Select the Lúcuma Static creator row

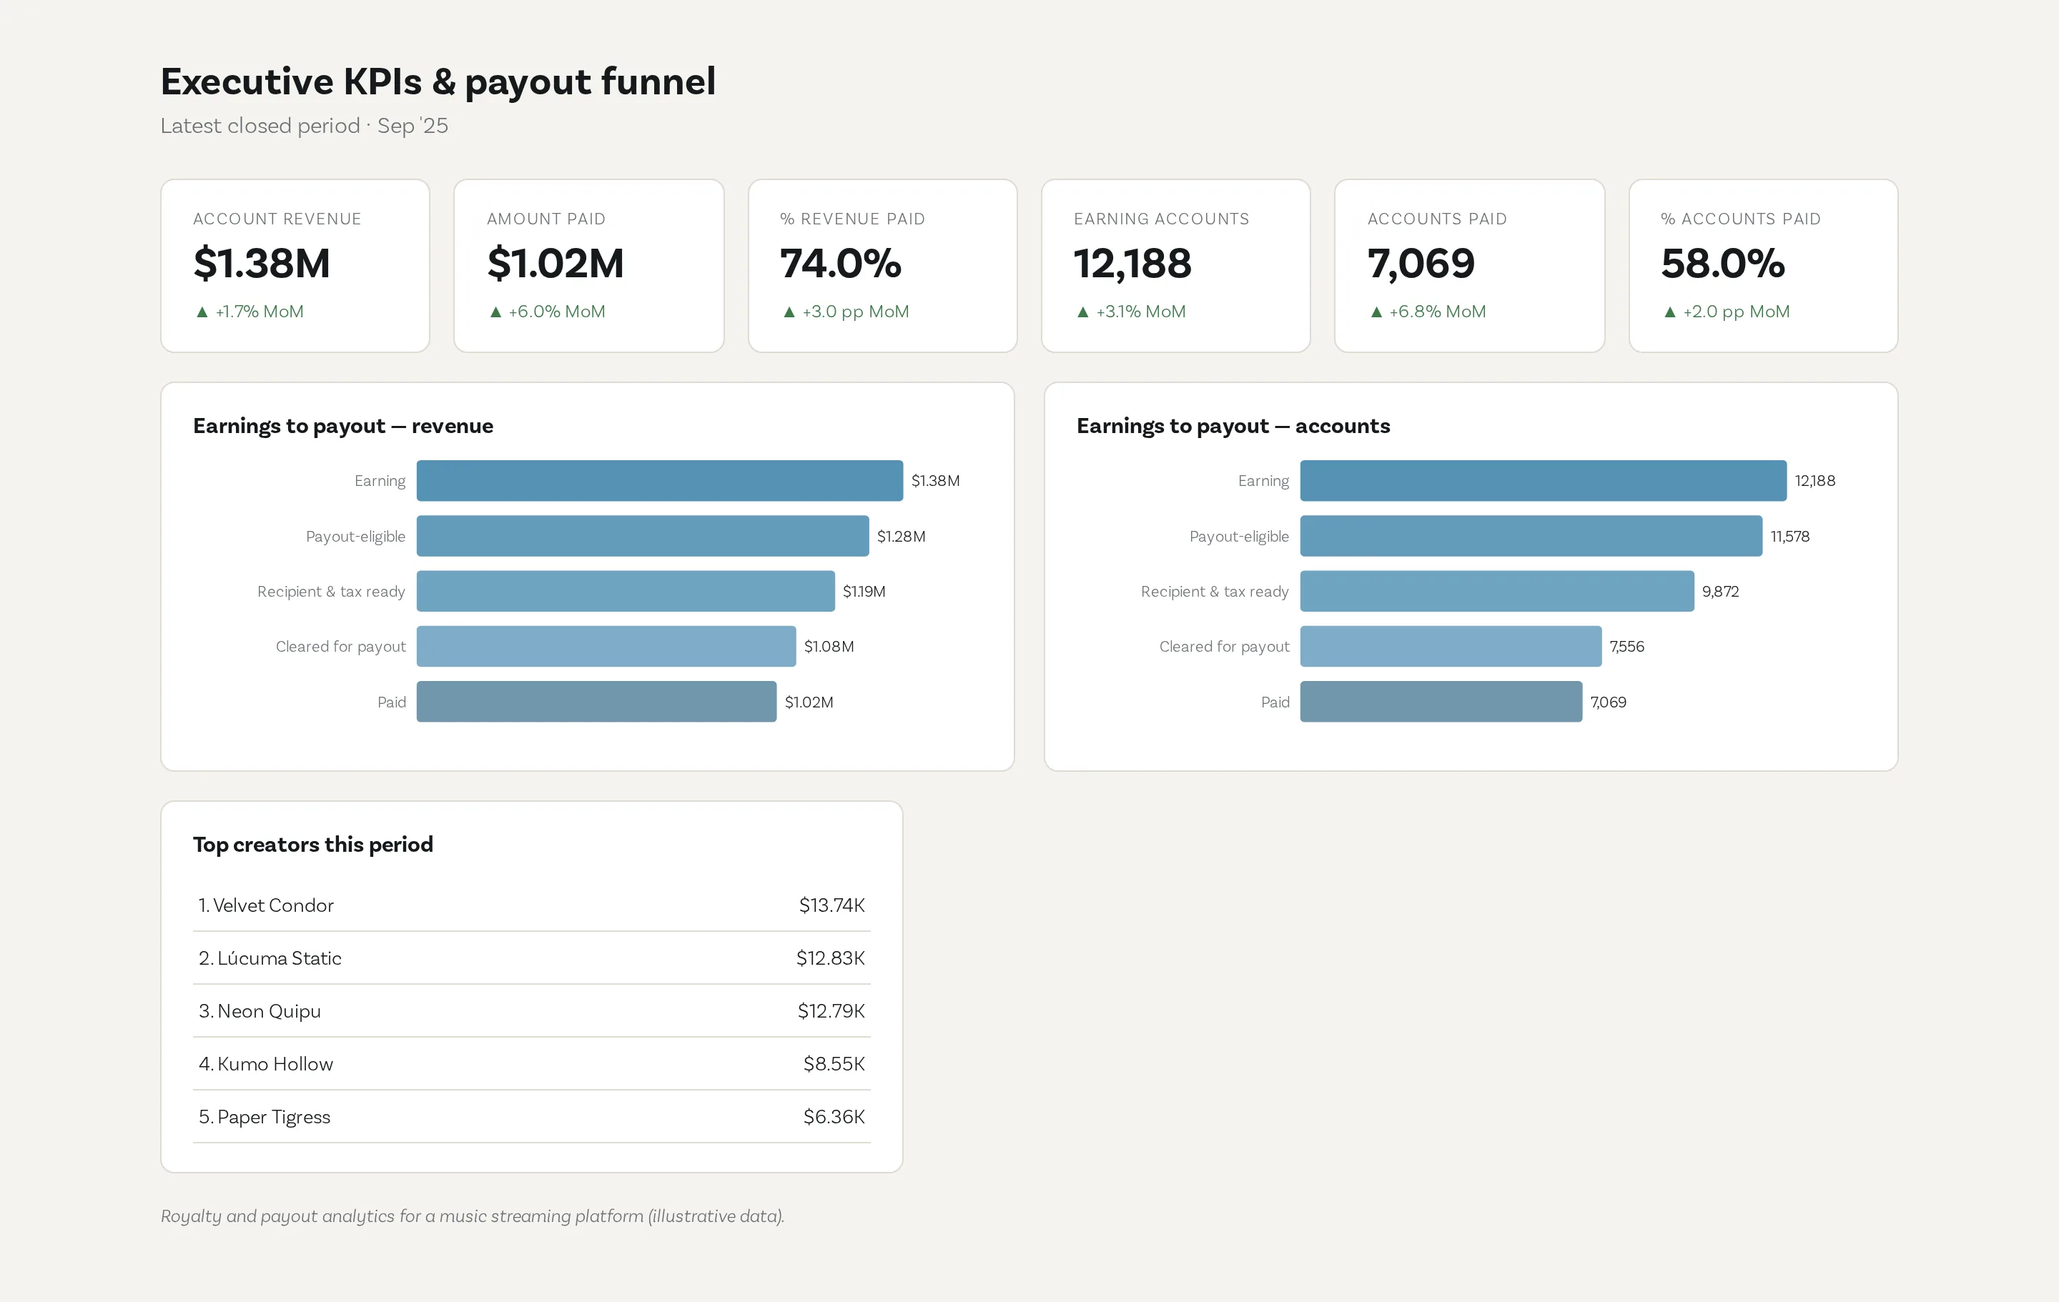click(x=532, y=958)
